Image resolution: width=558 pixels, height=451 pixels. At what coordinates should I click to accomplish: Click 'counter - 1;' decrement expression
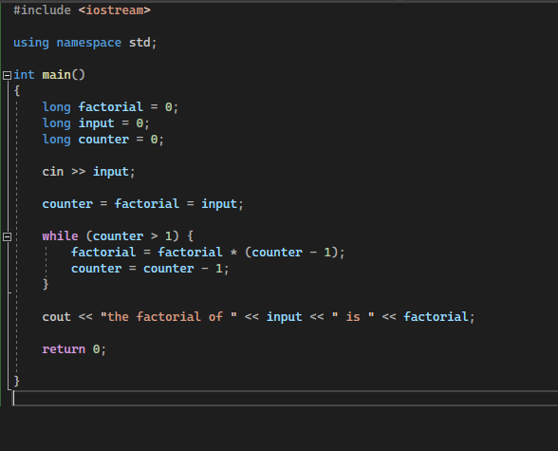pos(186,269)
